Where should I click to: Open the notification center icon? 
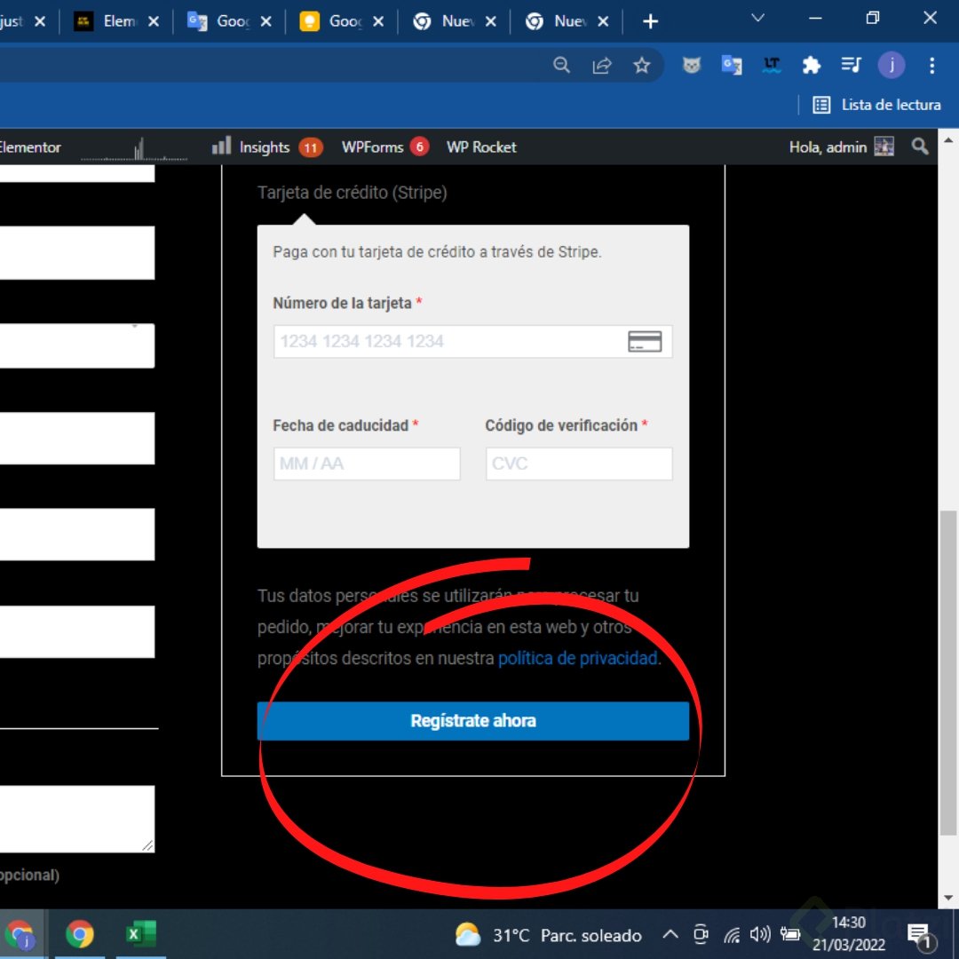(x=919, y=935)
